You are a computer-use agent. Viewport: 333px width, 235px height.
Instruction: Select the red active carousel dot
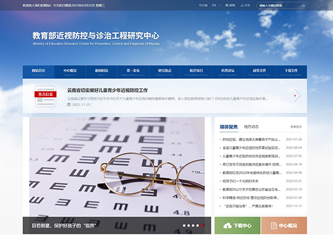tap(202, 226)
